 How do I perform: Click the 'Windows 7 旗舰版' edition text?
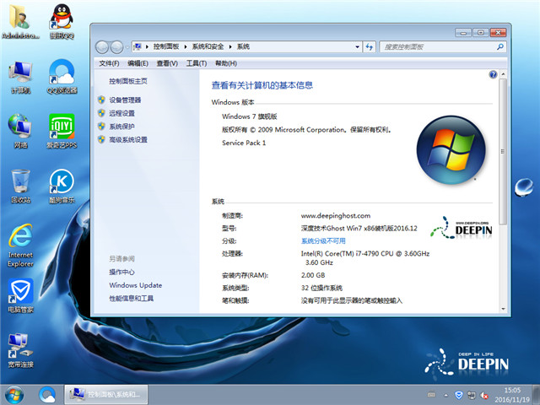(250, 116)
